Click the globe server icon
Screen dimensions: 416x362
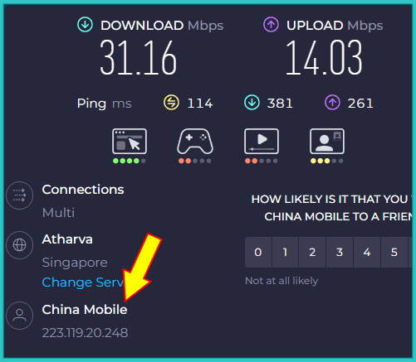point(20,245)
